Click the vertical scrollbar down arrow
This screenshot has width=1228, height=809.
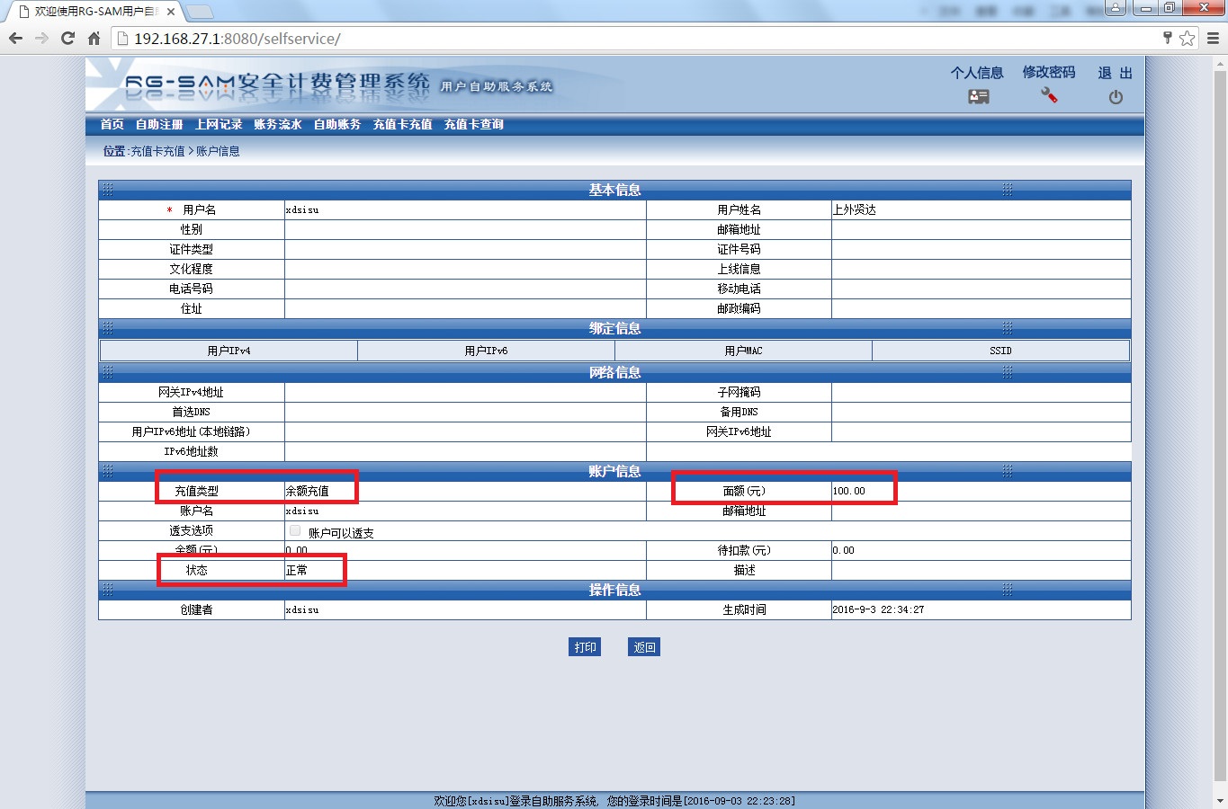pyautogui.click(x=1220, y=800)
